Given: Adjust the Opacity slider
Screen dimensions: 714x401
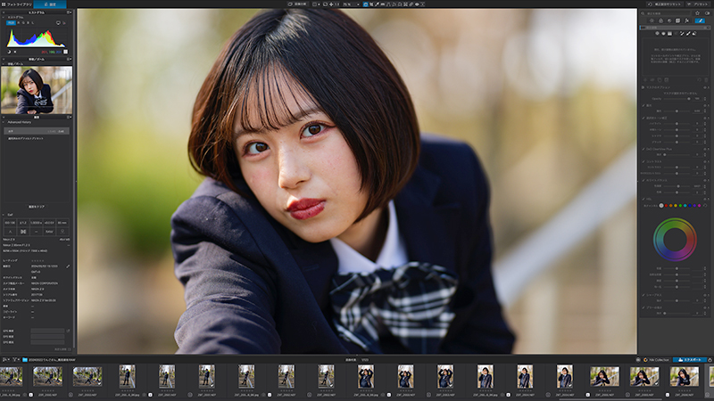Looking at the screenshot, I should click(677, 99).
